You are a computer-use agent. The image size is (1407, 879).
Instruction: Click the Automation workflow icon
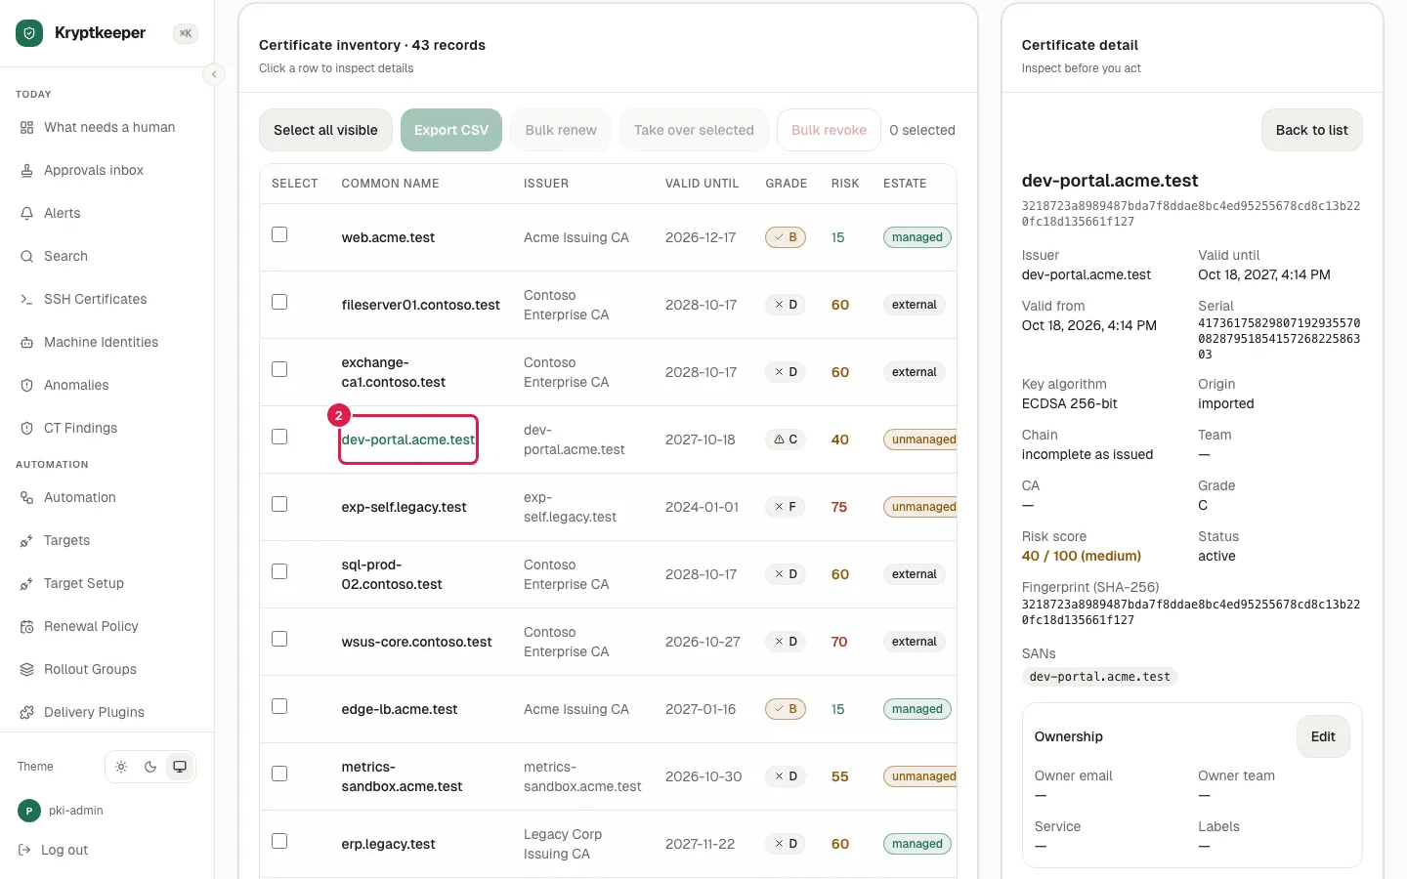click(x=26, y=497)
